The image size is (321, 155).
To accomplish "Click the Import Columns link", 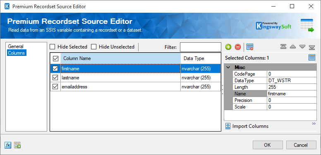I will 250,126.
